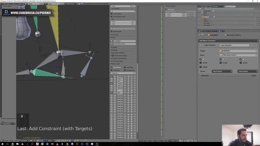Expand the Shading panel
The width and height of the screenshot is (260, 146).
pyautogui.click(x=115, y=50)
